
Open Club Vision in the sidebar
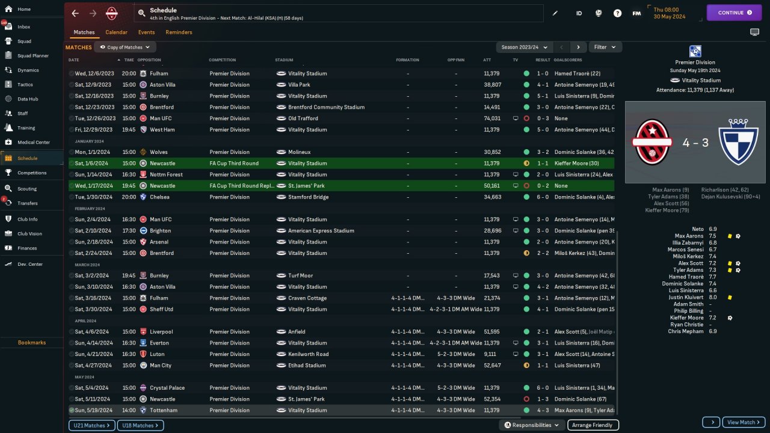(31, 233)
